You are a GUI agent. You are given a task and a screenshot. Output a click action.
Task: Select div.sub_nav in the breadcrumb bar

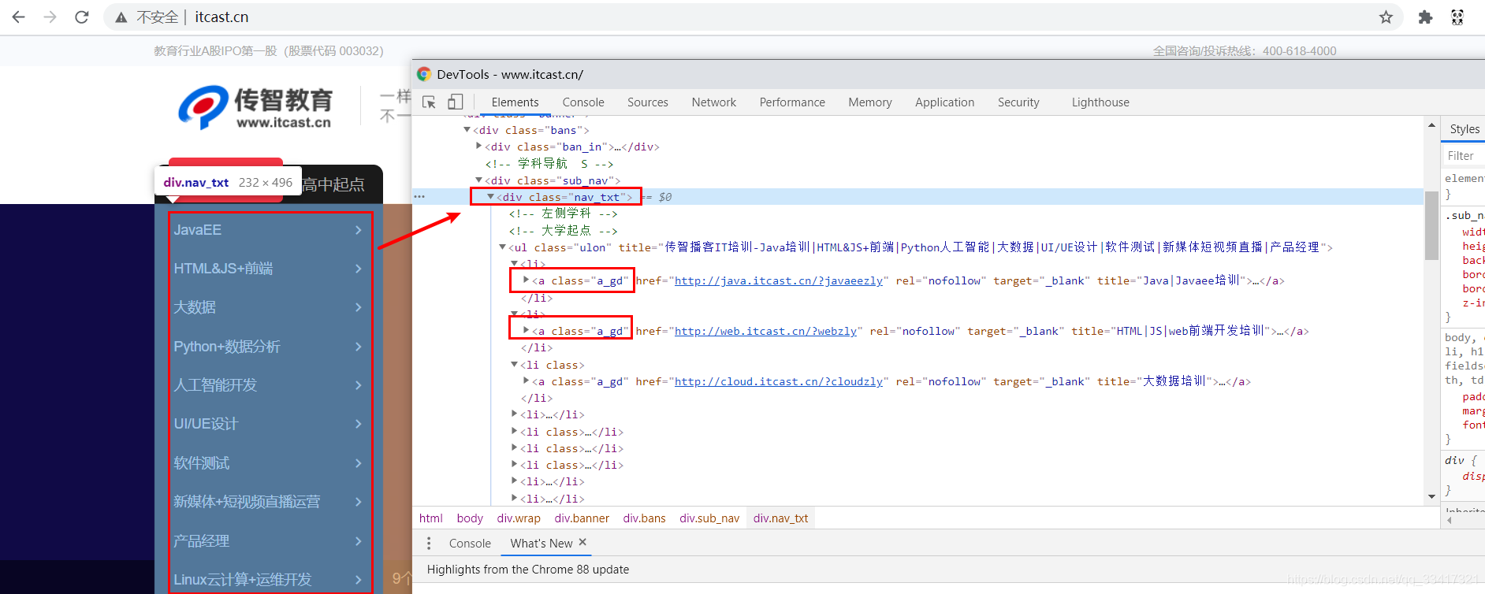pos(709,518)
